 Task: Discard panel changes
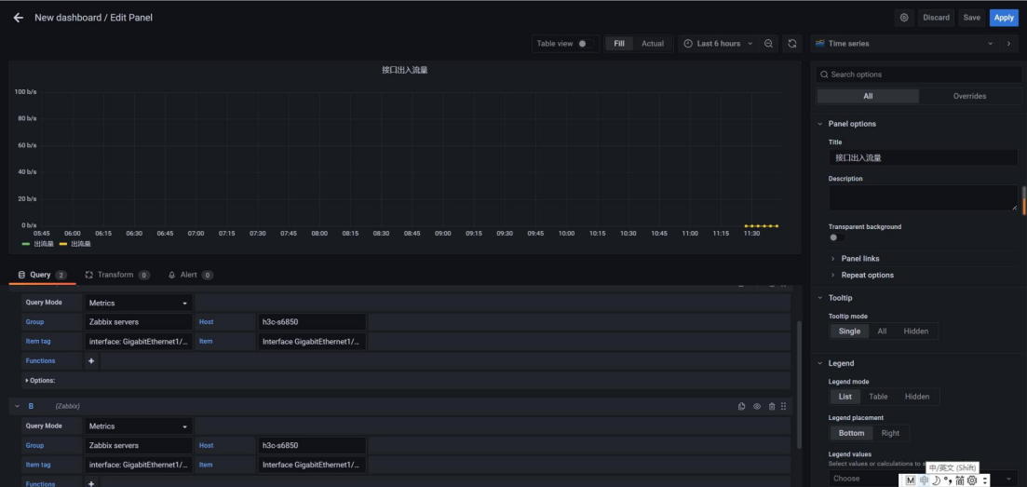(x=936, y=18)
